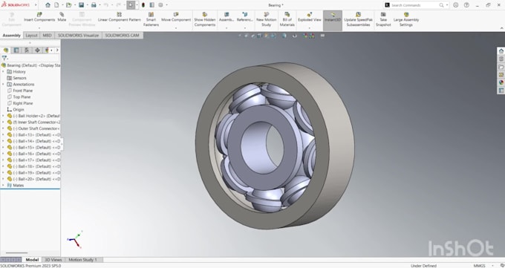Create a new document with the New icon
Screen dimensions: 505x268
coord(56,5)
